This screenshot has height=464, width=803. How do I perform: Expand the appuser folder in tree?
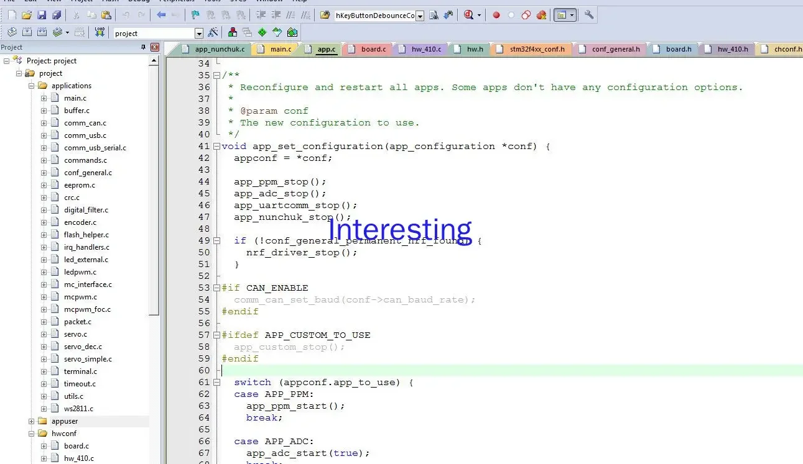(x=31, y=421)
